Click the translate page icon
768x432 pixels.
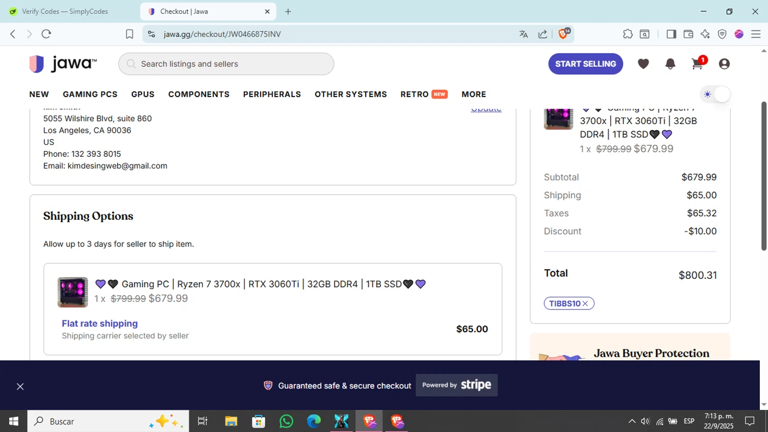pos(523,34)
